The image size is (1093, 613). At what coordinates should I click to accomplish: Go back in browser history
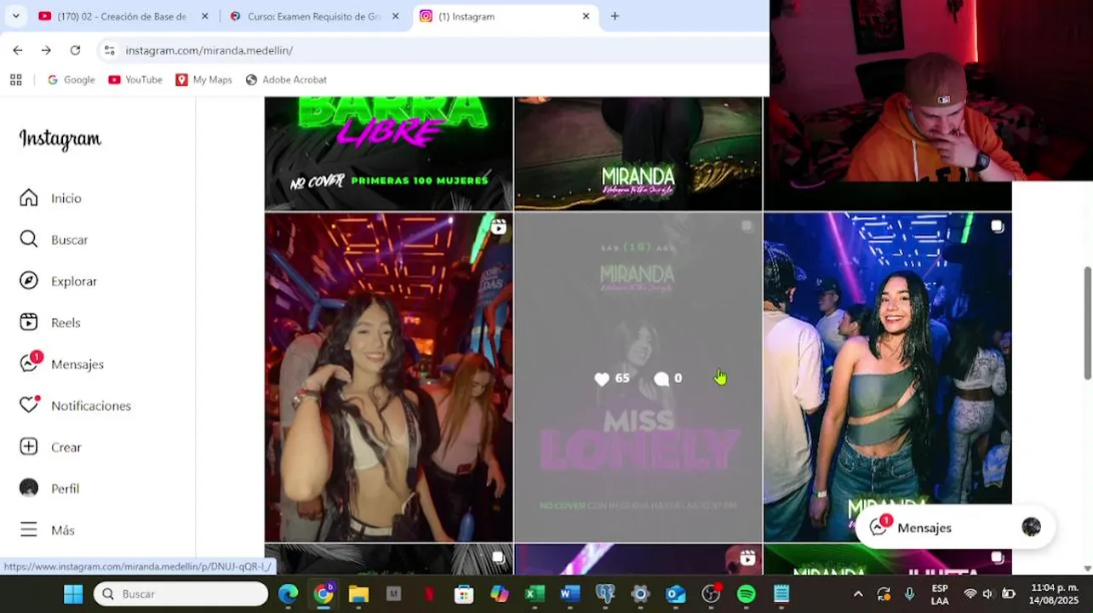coord(18,50)
